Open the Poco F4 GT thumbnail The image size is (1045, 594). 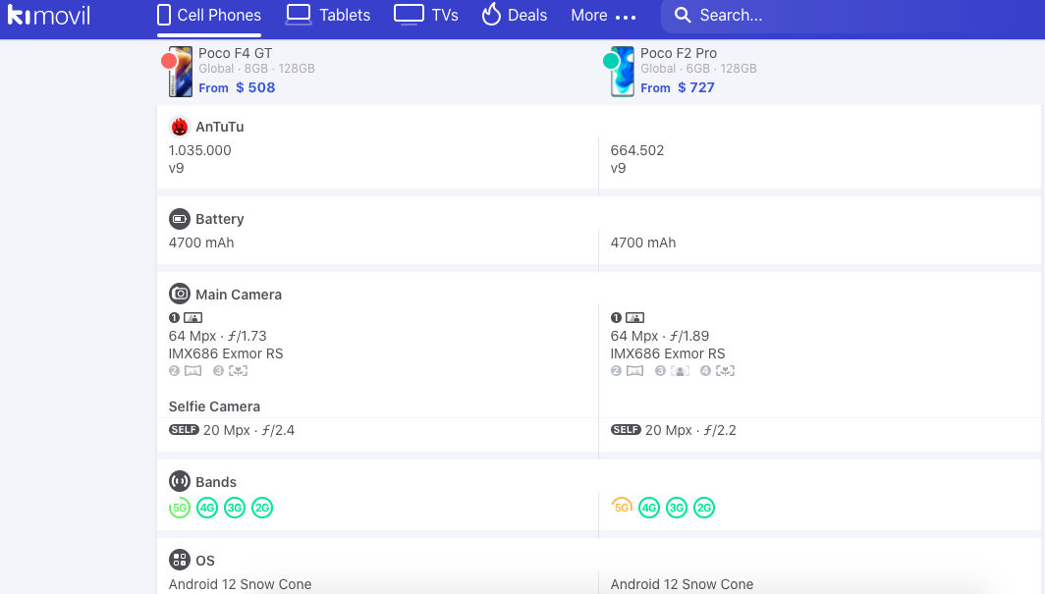tap(182, 73)
